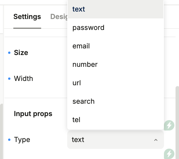Screen dimensions: 179x159
Task: Select the highlighted text option in list
Action: [x=79, y=9]
